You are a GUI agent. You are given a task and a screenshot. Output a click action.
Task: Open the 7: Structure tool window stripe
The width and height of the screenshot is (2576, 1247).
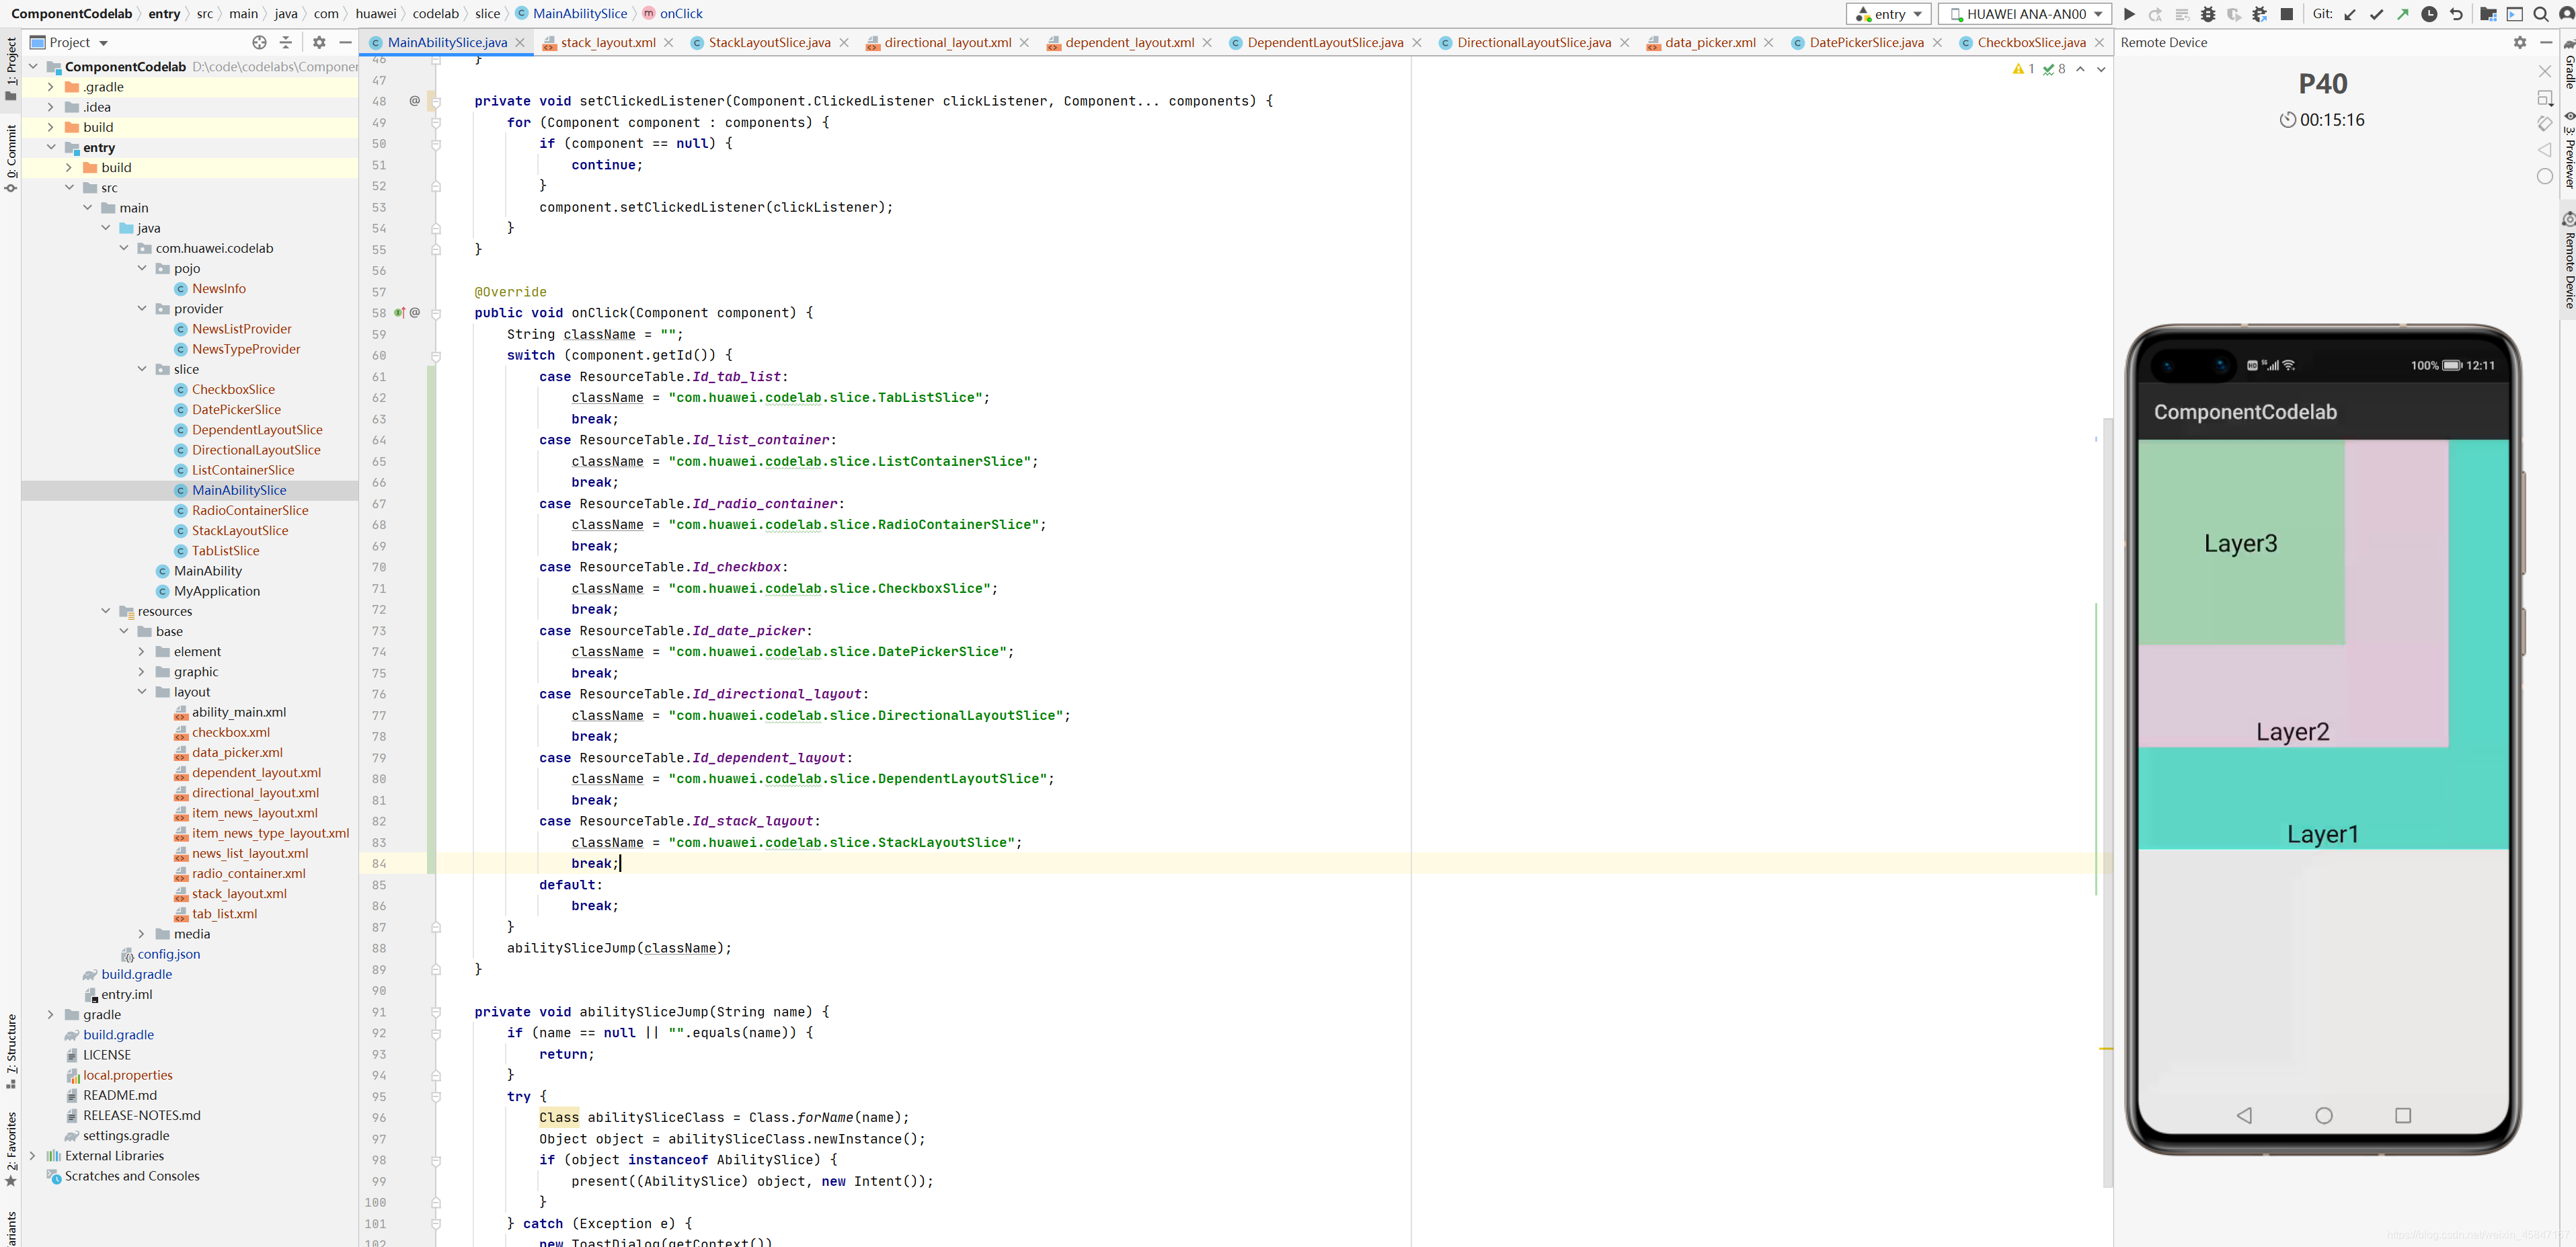11,1052
